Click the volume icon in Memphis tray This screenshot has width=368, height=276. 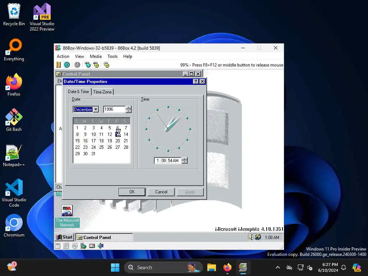coord(251,237)
